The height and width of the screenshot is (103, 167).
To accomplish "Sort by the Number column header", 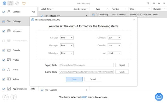I will point(119,9).
